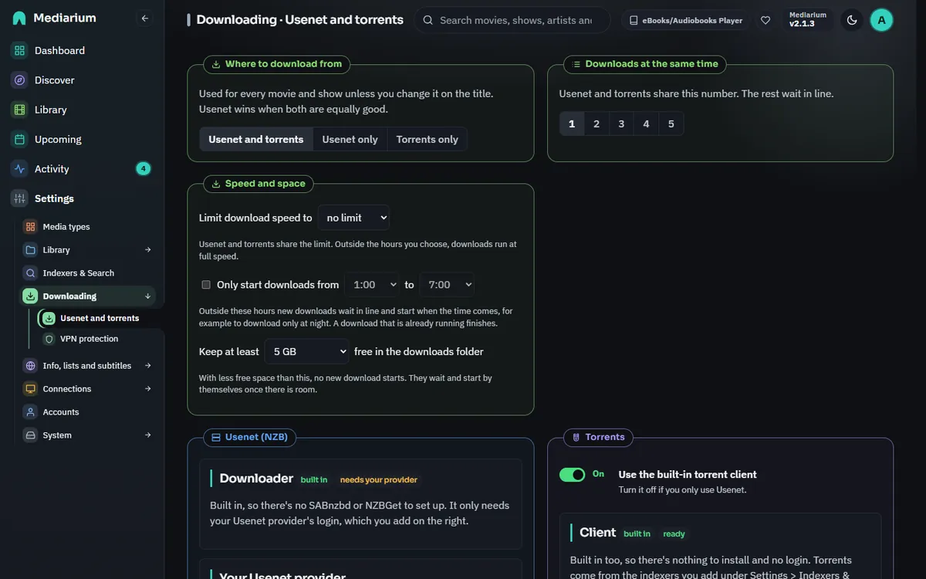Expand Info, lists and subtitles arrow

click(x=147, y=366)
